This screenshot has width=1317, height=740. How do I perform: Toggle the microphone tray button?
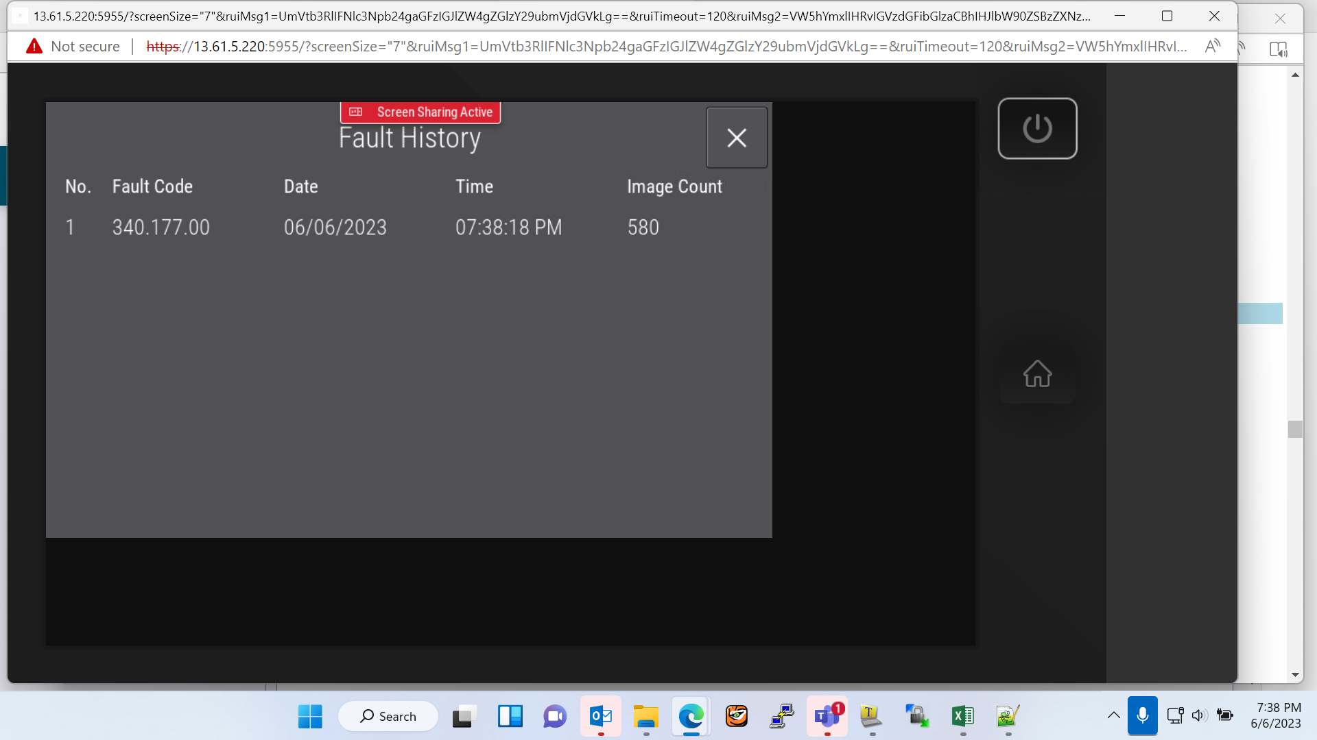(x=1142, y=716)
